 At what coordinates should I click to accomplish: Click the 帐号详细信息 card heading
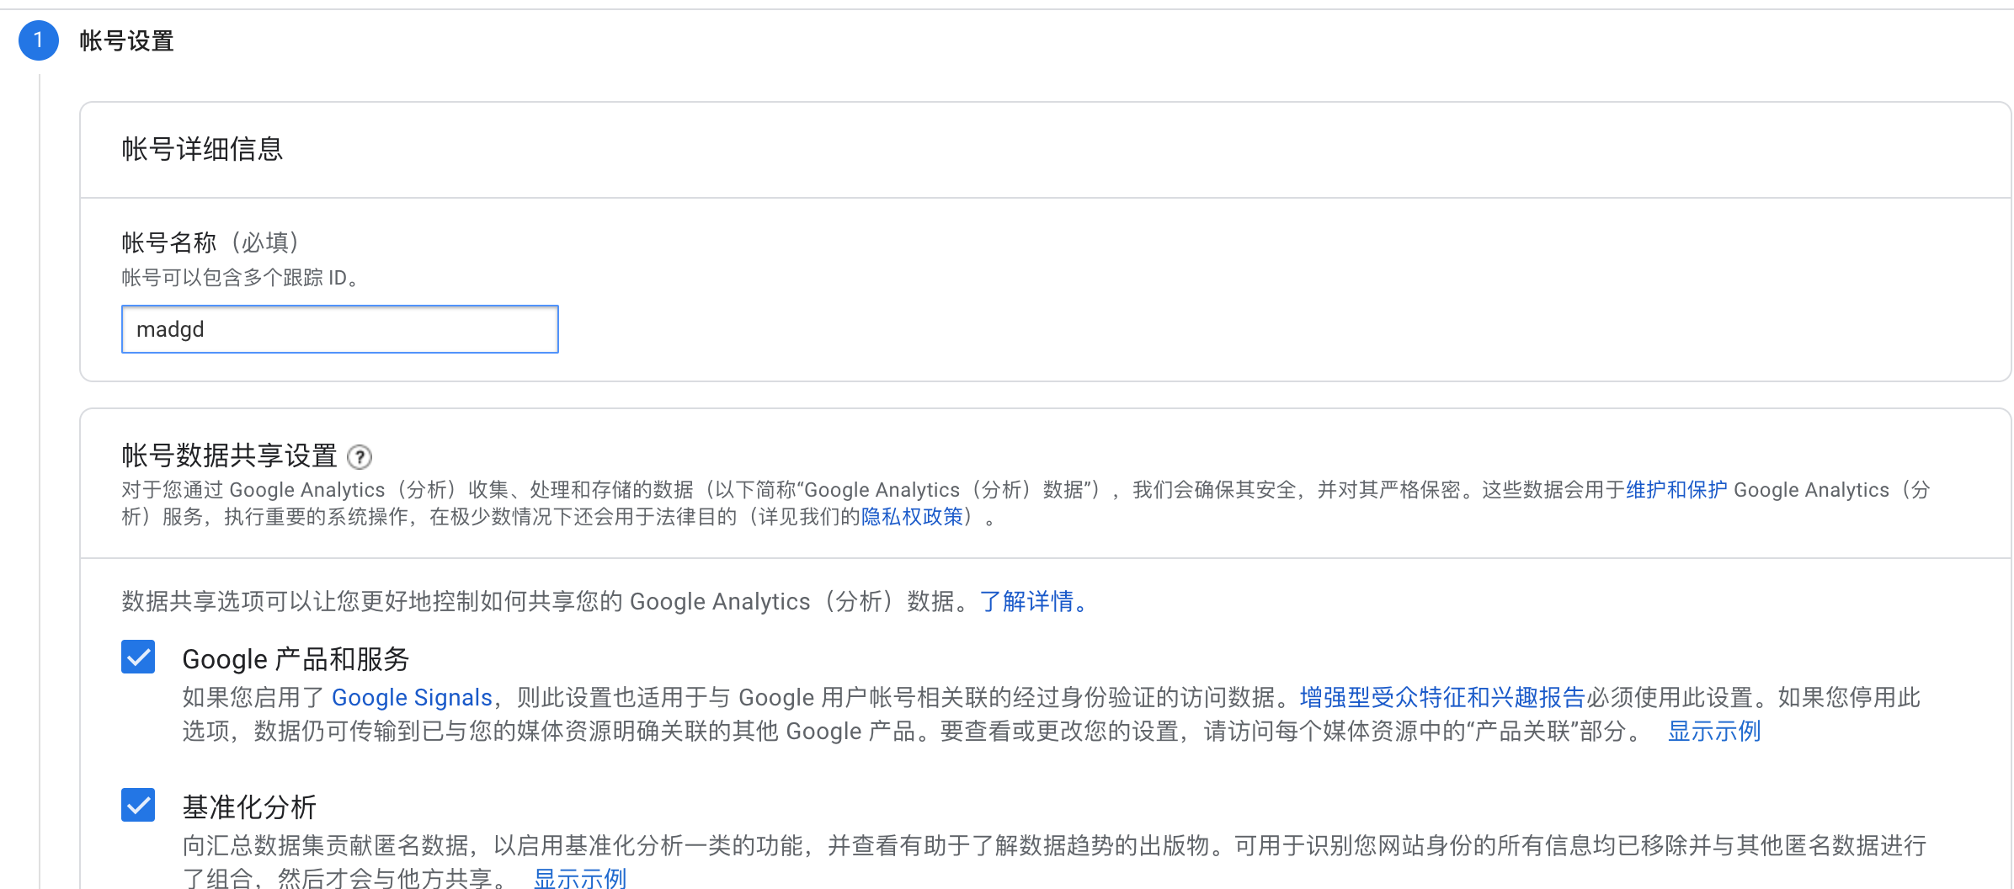pos(202,149)
